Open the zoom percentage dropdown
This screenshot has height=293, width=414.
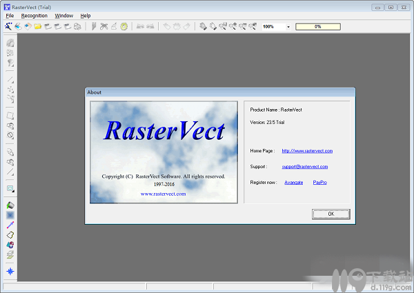pos(288,27)
